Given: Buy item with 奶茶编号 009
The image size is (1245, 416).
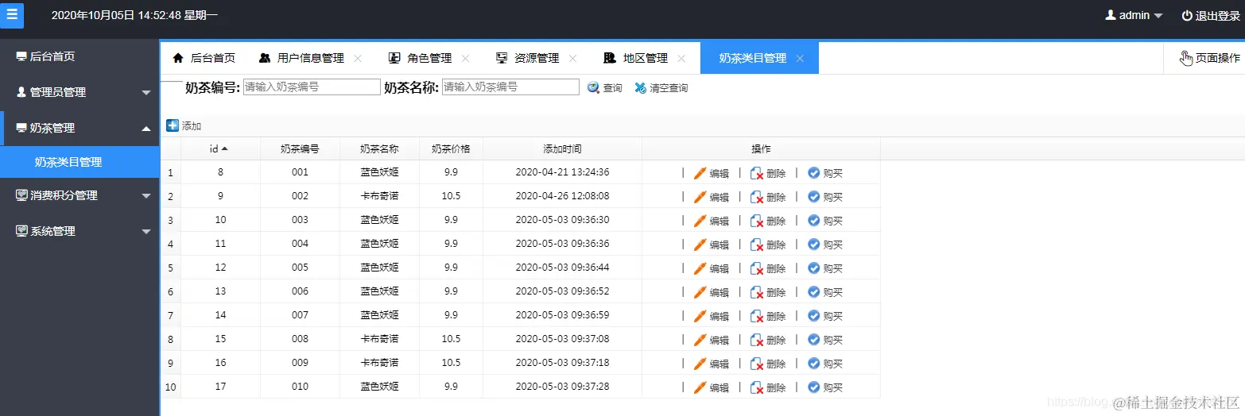Looking at the screenshot, I should click(825, 364).
